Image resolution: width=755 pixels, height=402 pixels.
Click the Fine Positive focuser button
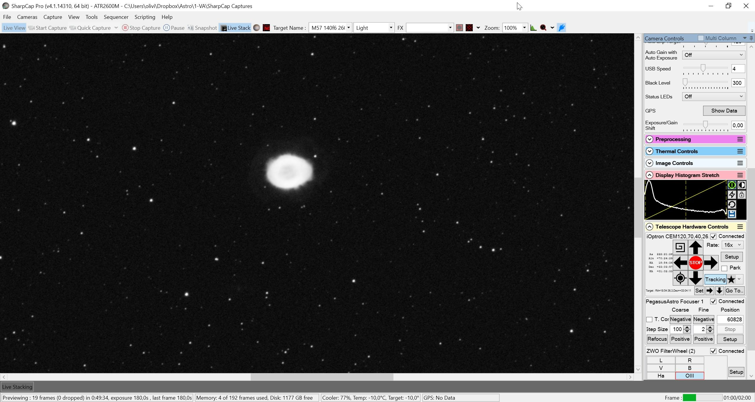pos(703,339)
